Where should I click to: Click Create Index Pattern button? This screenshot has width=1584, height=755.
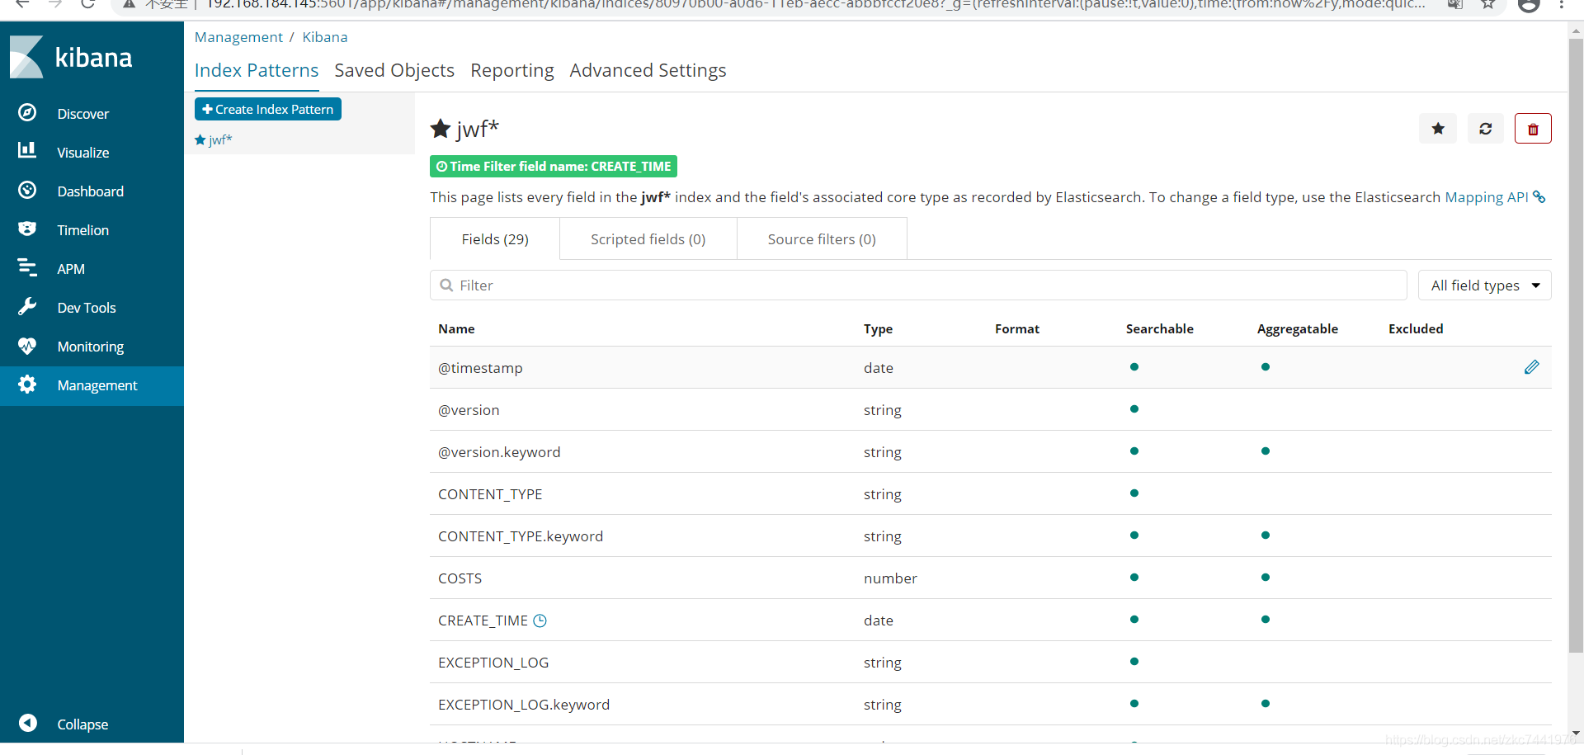pos(268,109)
